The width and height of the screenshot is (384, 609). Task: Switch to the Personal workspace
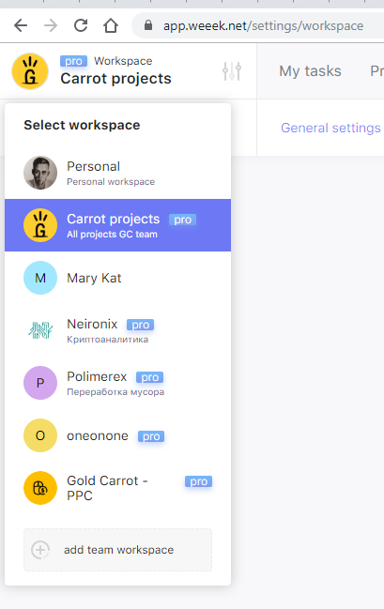117,173
